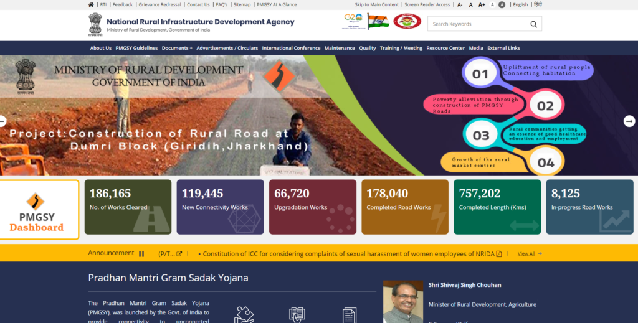This screenshot has height=323, width=638.
Task: Show the previous banner slide arrow
Action: click(x=3, y=121)
